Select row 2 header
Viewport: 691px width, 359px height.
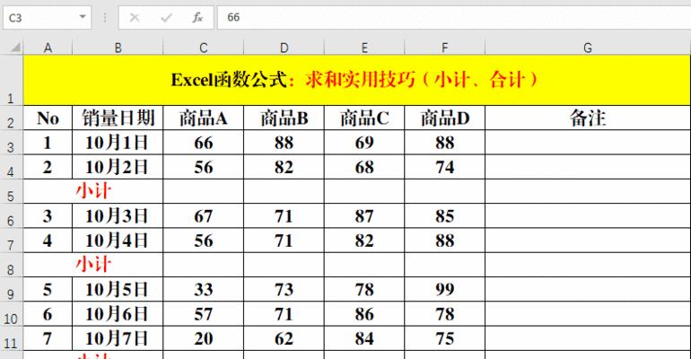(x=11, y=118)
